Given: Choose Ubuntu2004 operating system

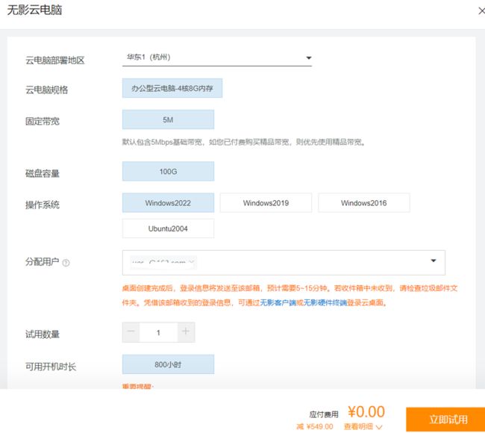Looking at the screenshot, I should click(x=168, y=228).
